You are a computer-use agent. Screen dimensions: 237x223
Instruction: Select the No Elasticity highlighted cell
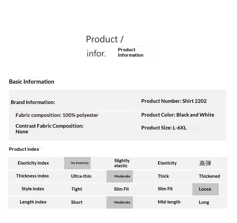tap(77, 163)
